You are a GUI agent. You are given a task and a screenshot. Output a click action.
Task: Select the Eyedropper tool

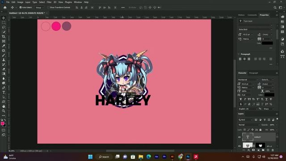(4, 46)
